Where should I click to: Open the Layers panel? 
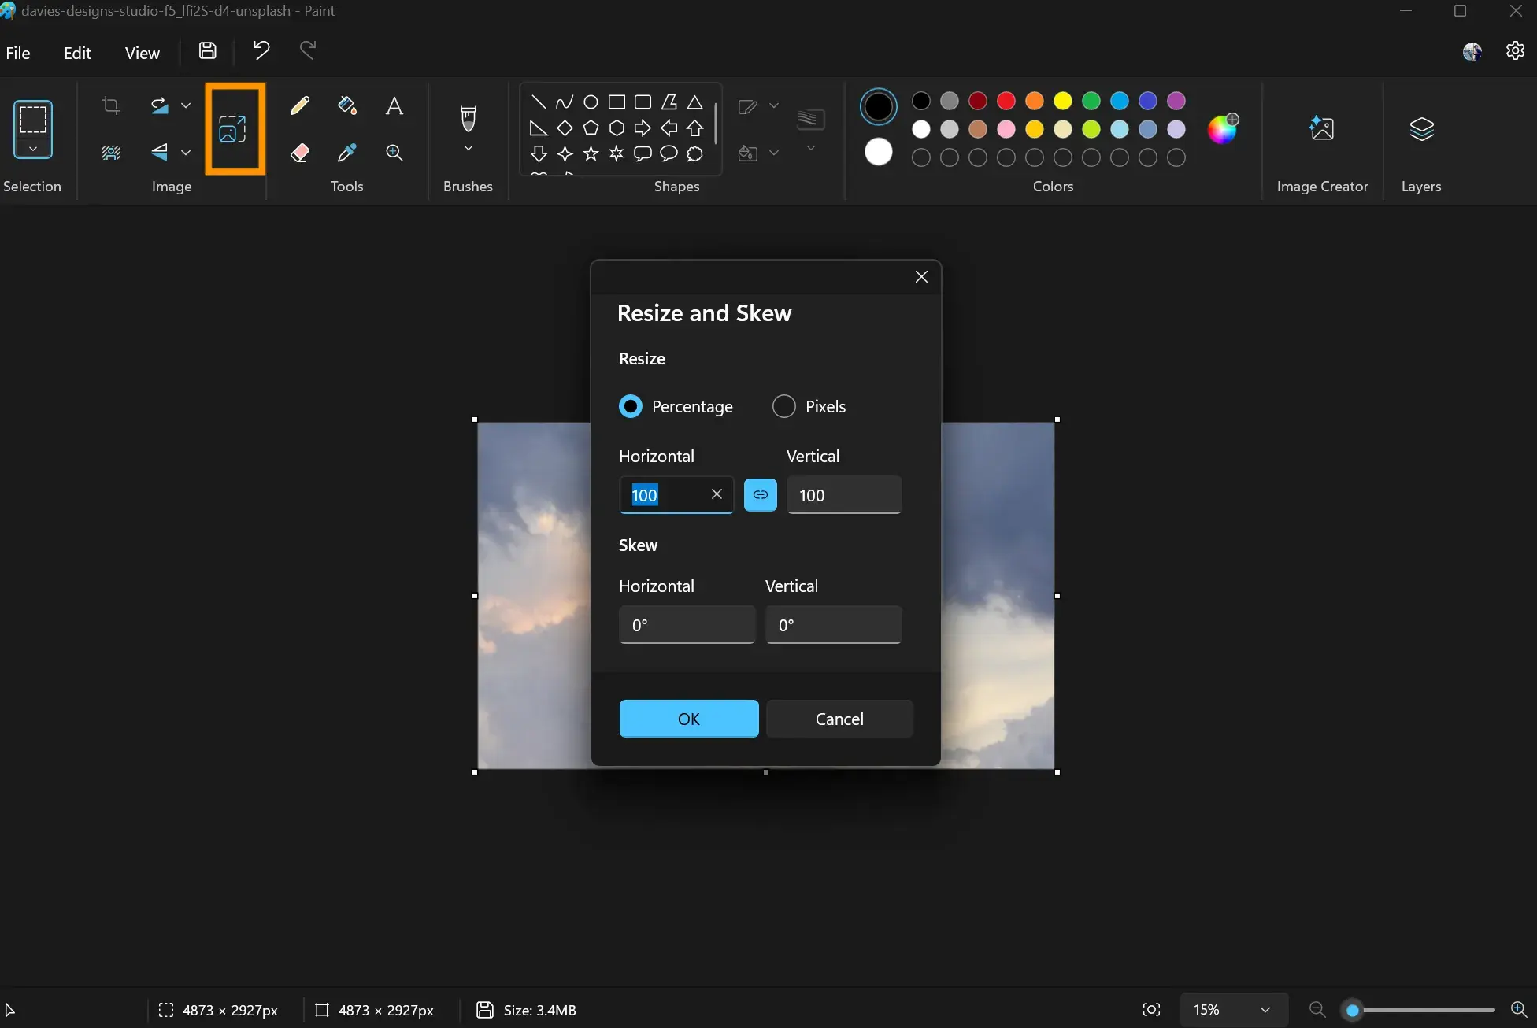(1420, 130)
